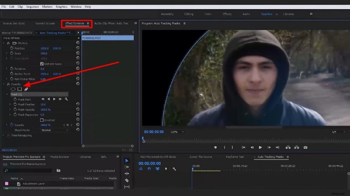Click the Extract button in Program monitor
Screen dimensions: 350x196
(297, 148)
